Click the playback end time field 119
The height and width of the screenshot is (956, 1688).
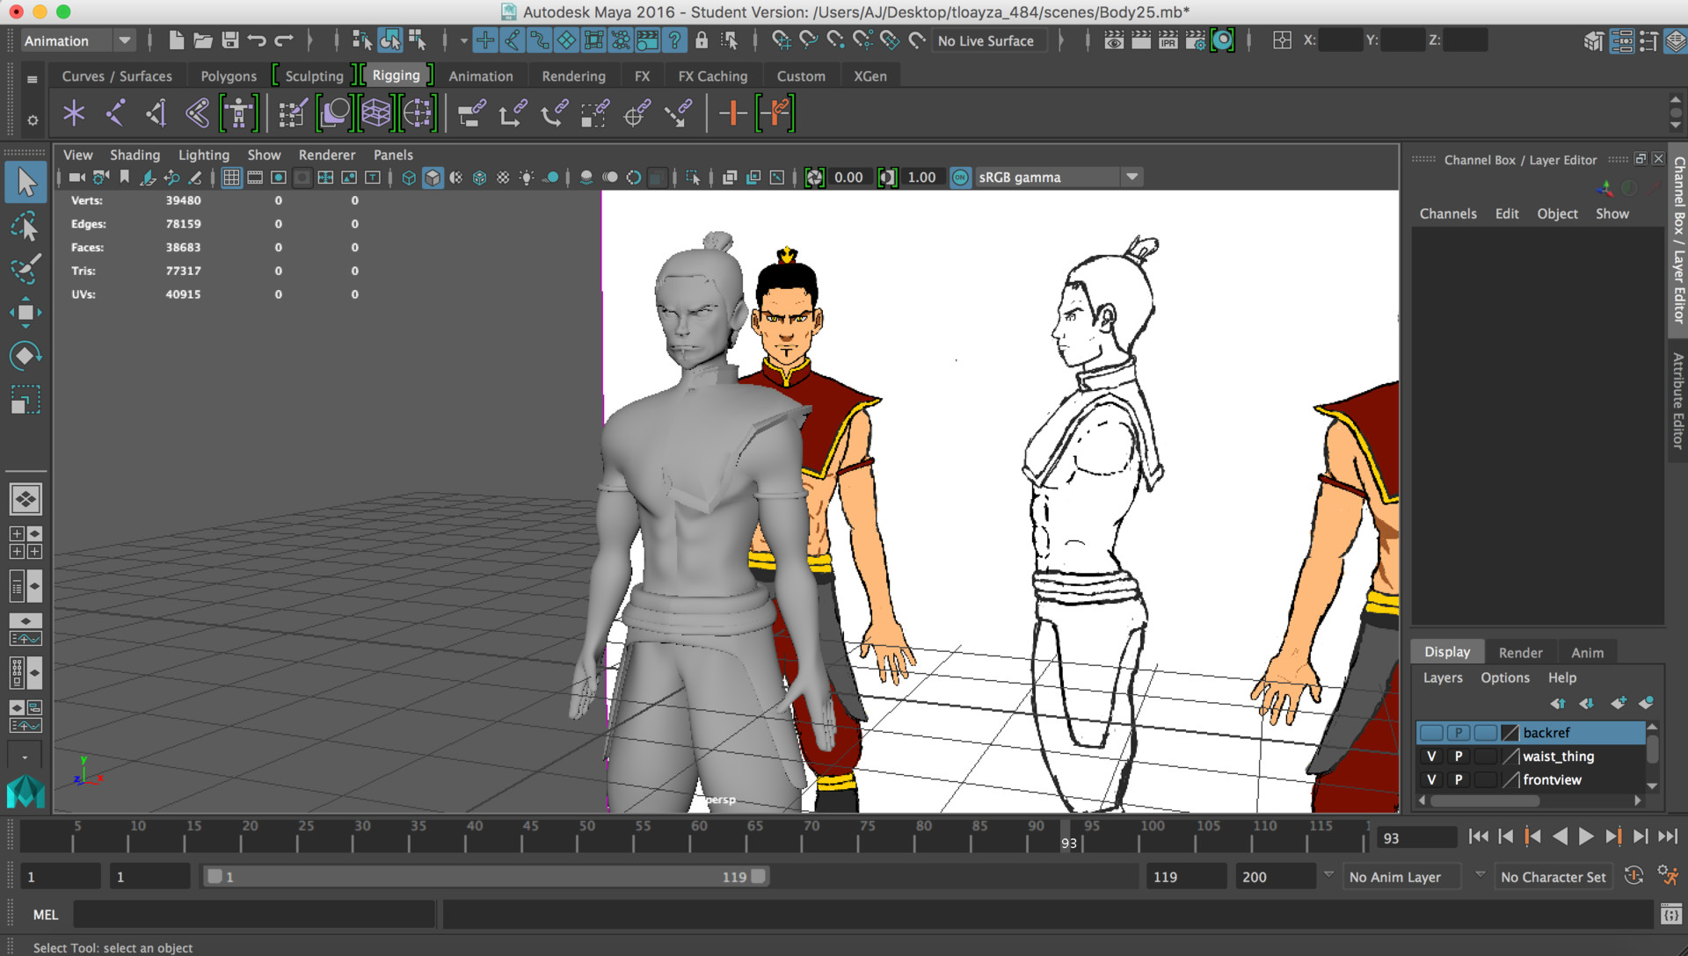point(1185,877)
